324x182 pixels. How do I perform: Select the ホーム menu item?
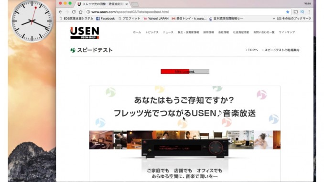(137, 32)
